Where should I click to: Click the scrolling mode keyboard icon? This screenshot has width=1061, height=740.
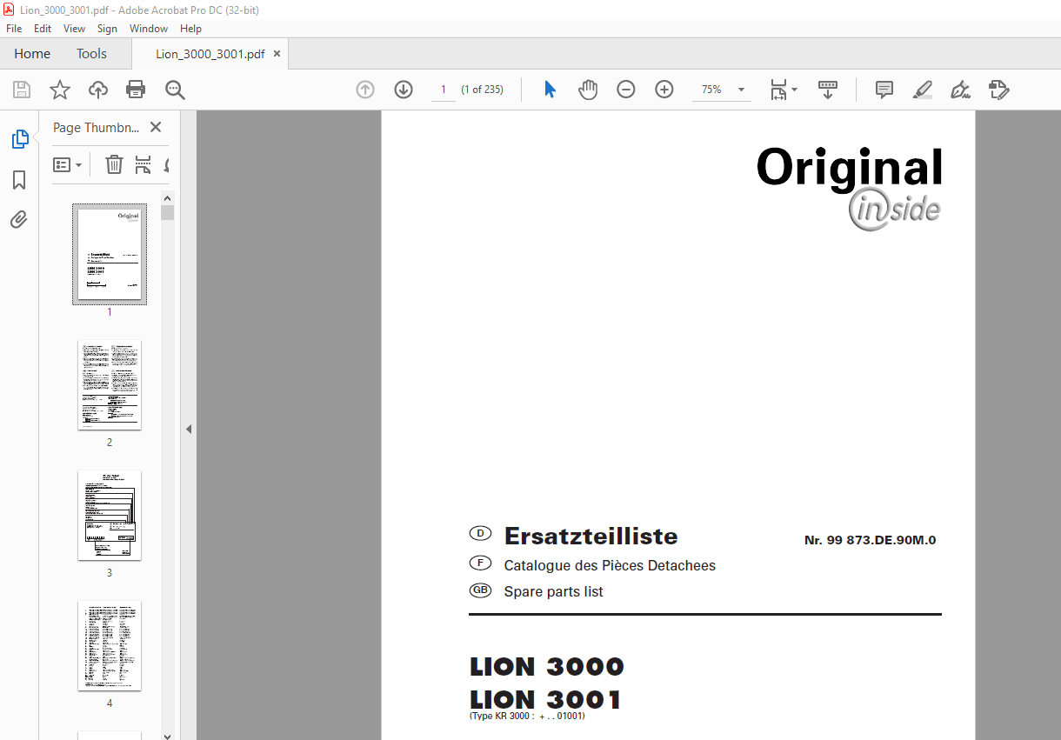[827, 90]
